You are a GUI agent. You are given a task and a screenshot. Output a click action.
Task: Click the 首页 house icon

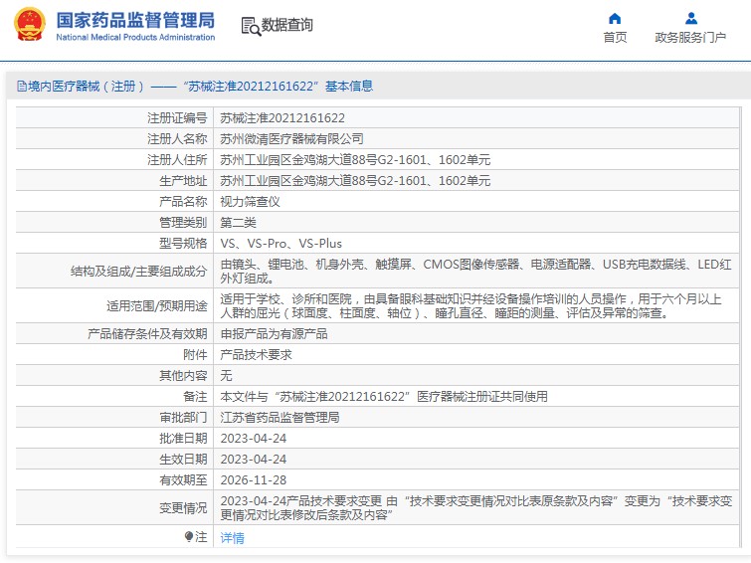point(615,18)
